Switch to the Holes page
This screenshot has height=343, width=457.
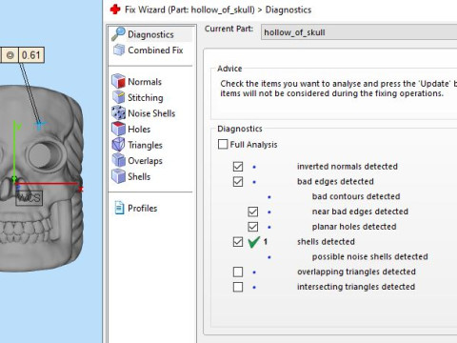(x=139, y=130)
